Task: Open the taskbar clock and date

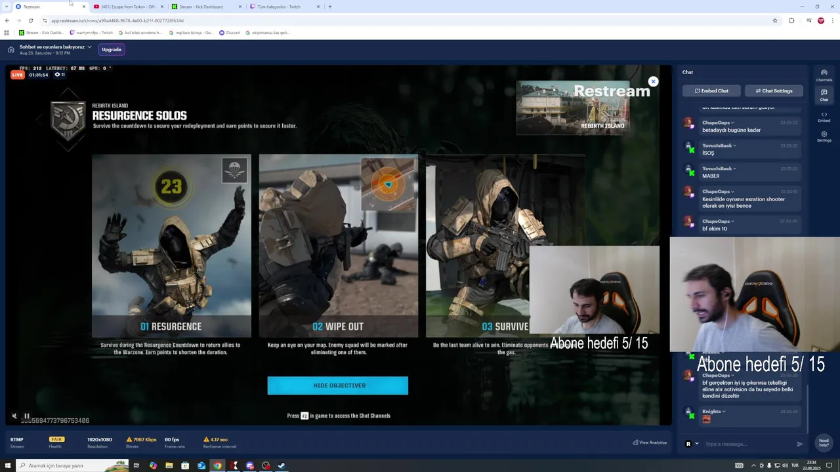Action: [812, 465]
